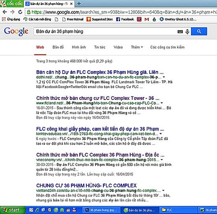Click the 'Bạn đã truy cập trang này 2 lần' note
The height and width of the screenshot is (214, 217).
click(x=85, y=174)
